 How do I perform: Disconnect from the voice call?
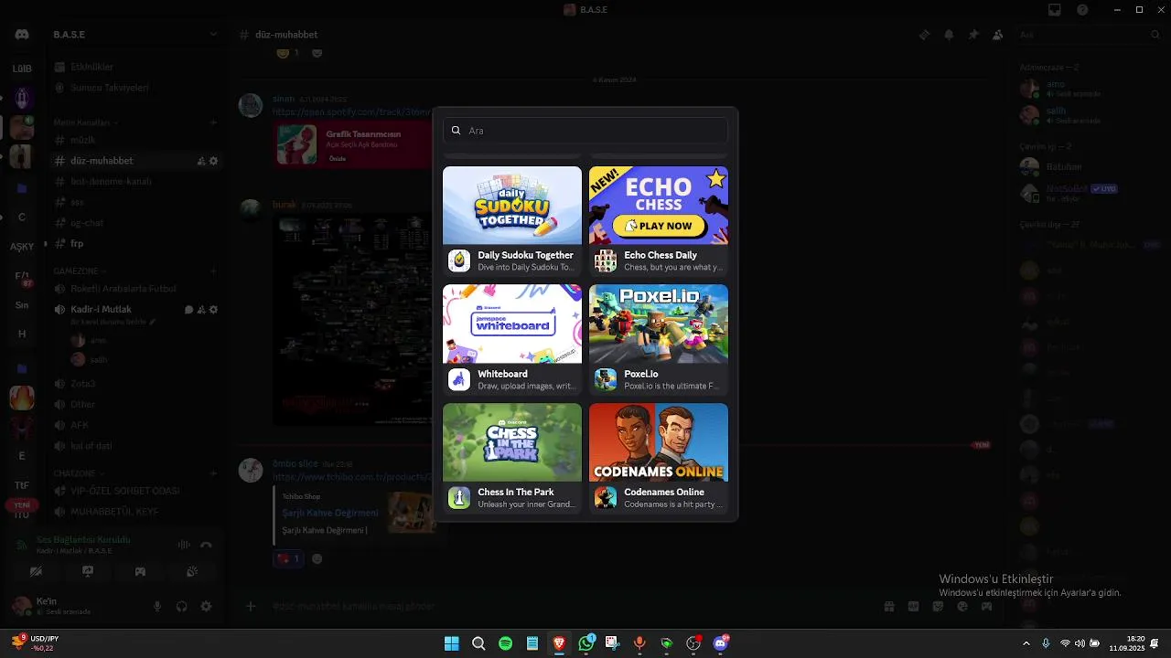tap(206, 545)
